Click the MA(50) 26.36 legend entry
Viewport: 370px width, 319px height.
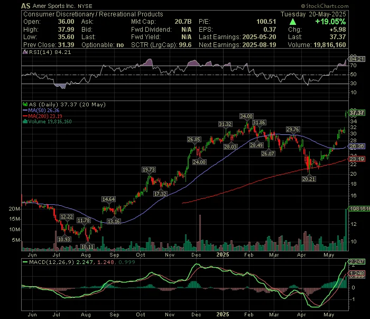pyautogui.click(x=44, y=110)
